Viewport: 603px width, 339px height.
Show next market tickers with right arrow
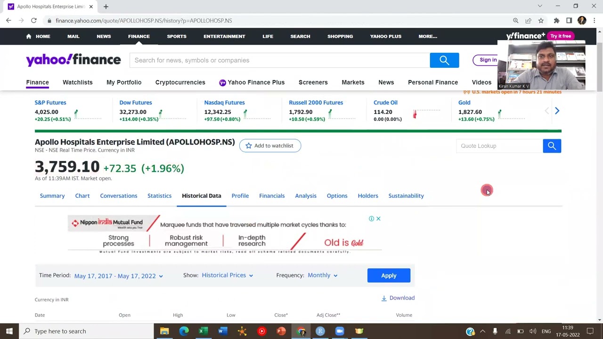point(557,111)
